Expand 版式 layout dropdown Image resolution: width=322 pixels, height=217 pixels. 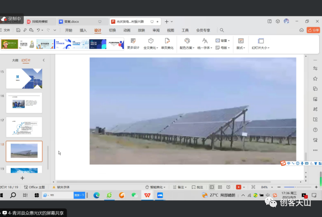pyautogui.click(x=244, y=48)
